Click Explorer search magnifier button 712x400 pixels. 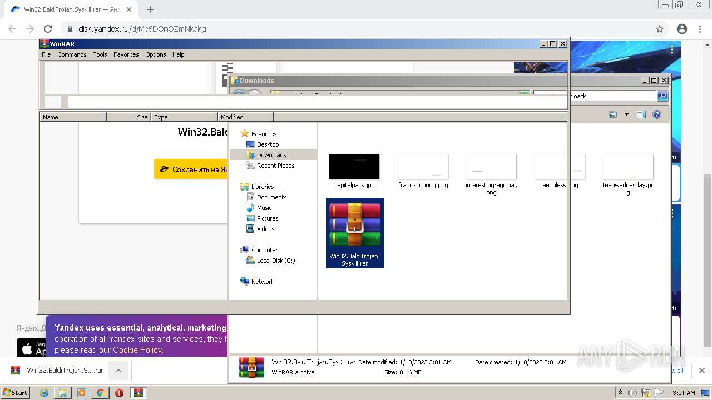coord(662,96)
